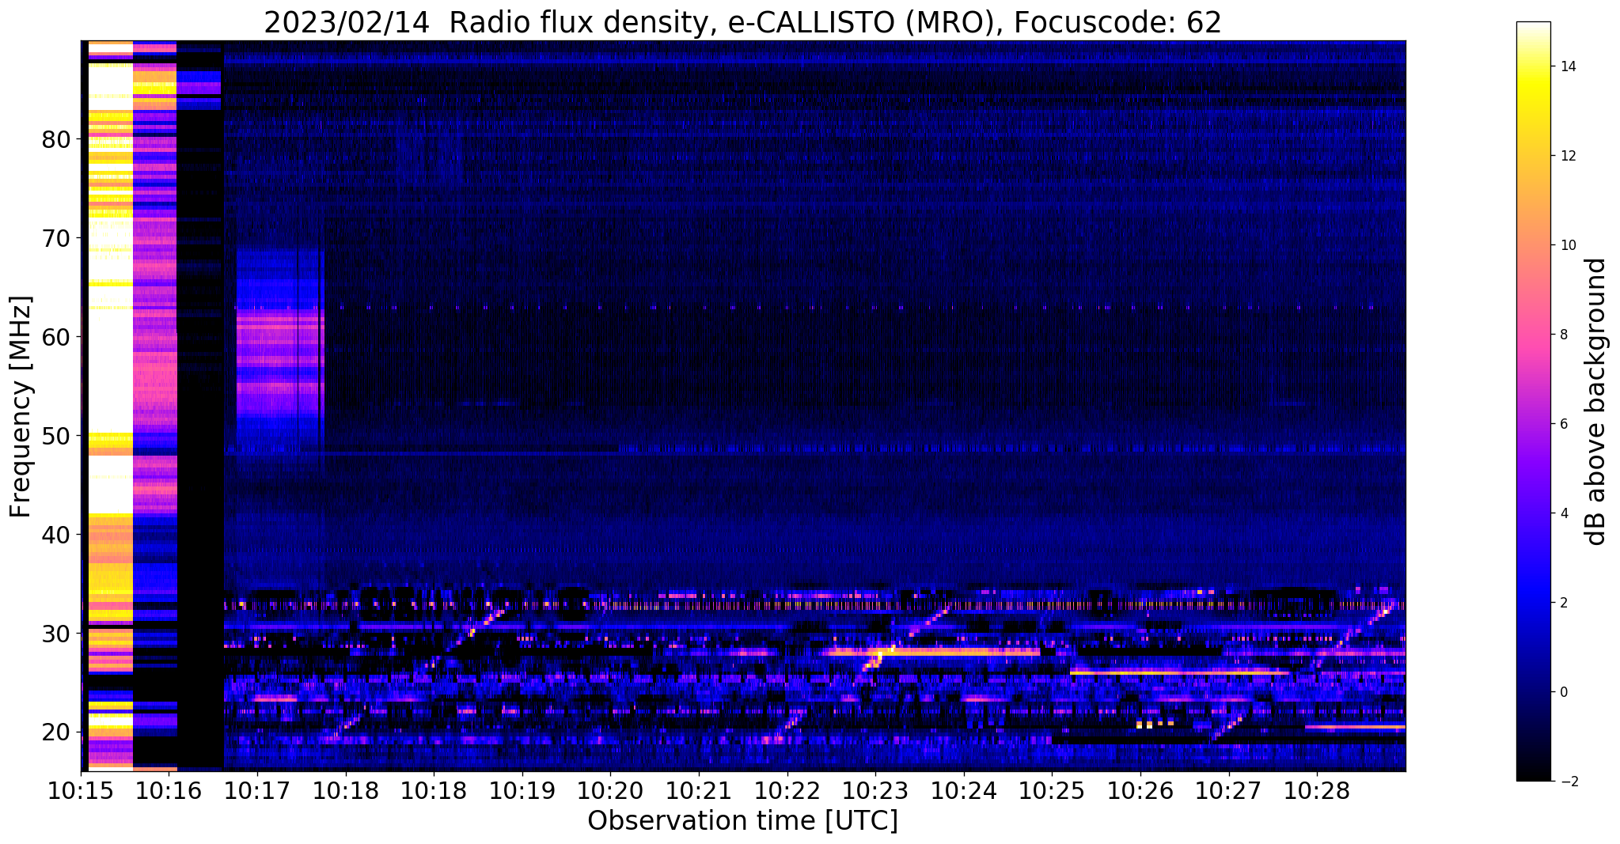Click the bright yellow 28 MHz streak near 10:23
Image resolution: width=1620 pixels, height=844 pixels.
pos(932,652)
